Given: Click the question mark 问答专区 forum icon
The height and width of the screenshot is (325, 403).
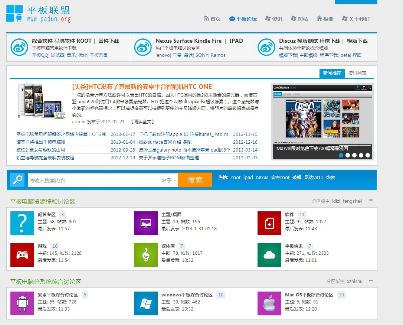Looking at the screenshot, I should tap(22, 223).
